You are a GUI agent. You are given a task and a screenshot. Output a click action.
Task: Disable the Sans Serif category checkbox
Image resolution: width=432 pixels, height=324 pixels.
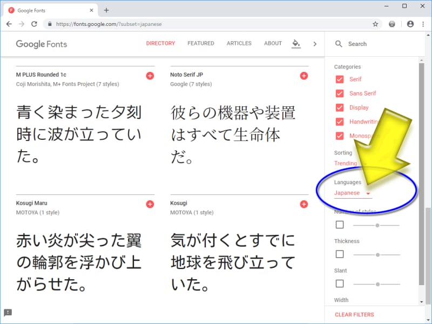(x=340, y=93)
